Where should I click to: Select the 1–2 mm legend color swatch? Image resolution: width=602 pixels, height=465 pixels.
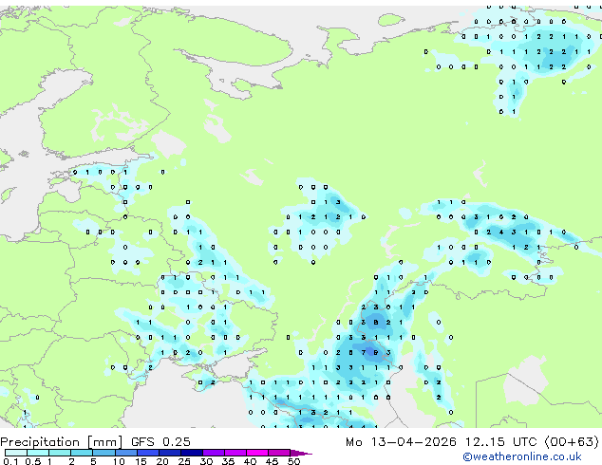click(60, 453)
